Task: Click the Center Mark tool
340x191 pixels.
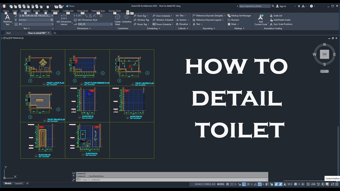Action: (118, 20)
